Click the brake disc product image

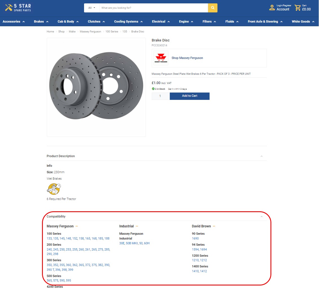96,87
